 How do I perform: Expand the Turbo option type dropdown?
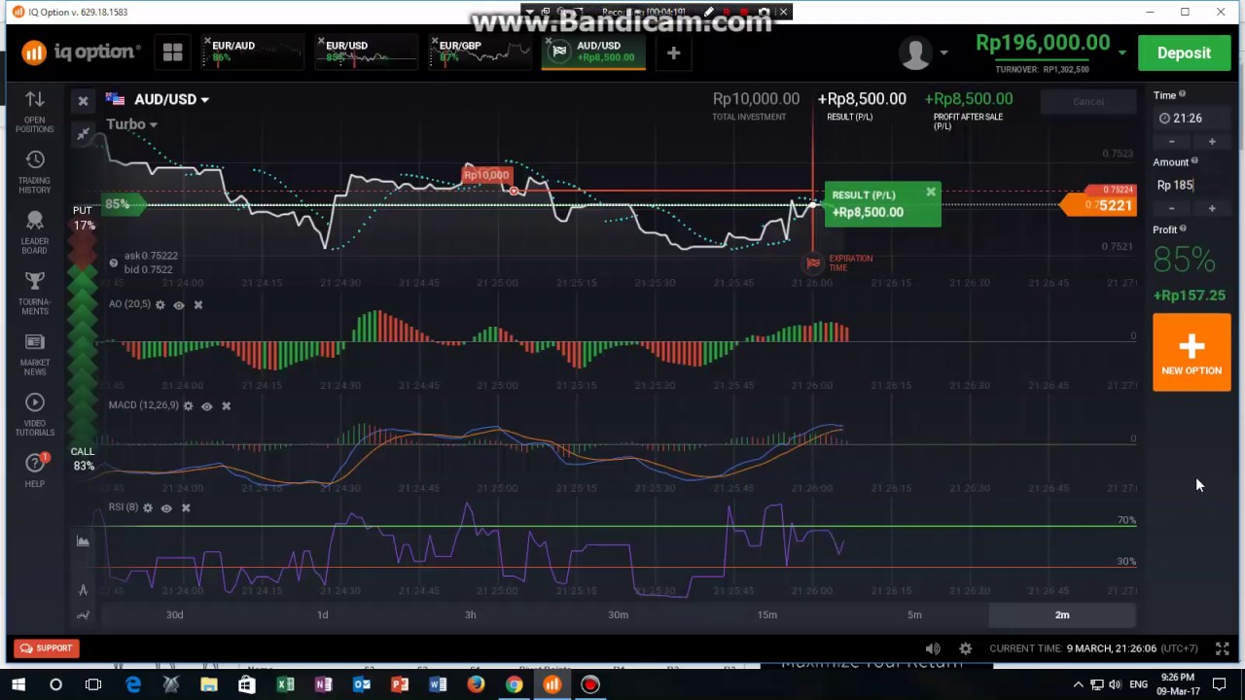pyautogui.click(x=131, y=124)
